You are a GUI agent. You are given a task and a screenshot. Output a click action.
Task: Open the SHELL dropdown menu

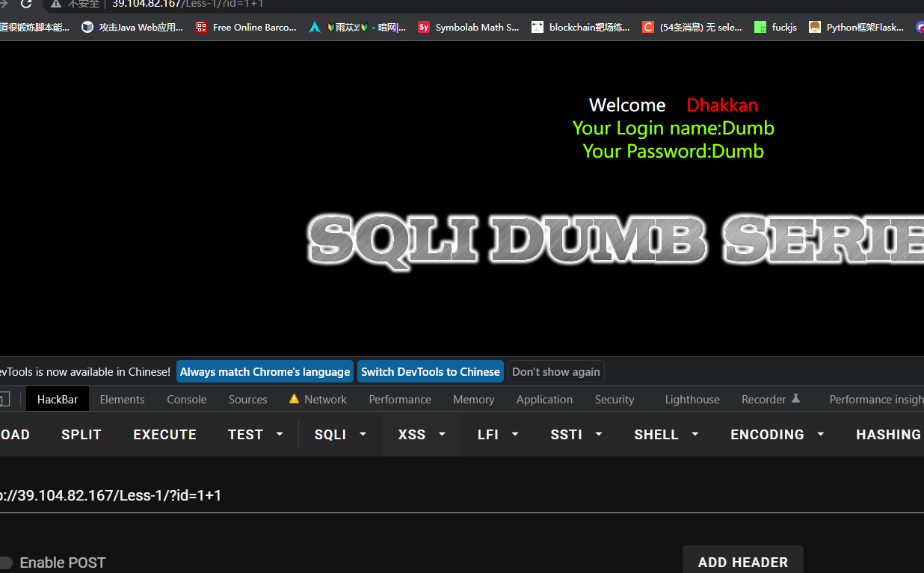pos(666,434)
